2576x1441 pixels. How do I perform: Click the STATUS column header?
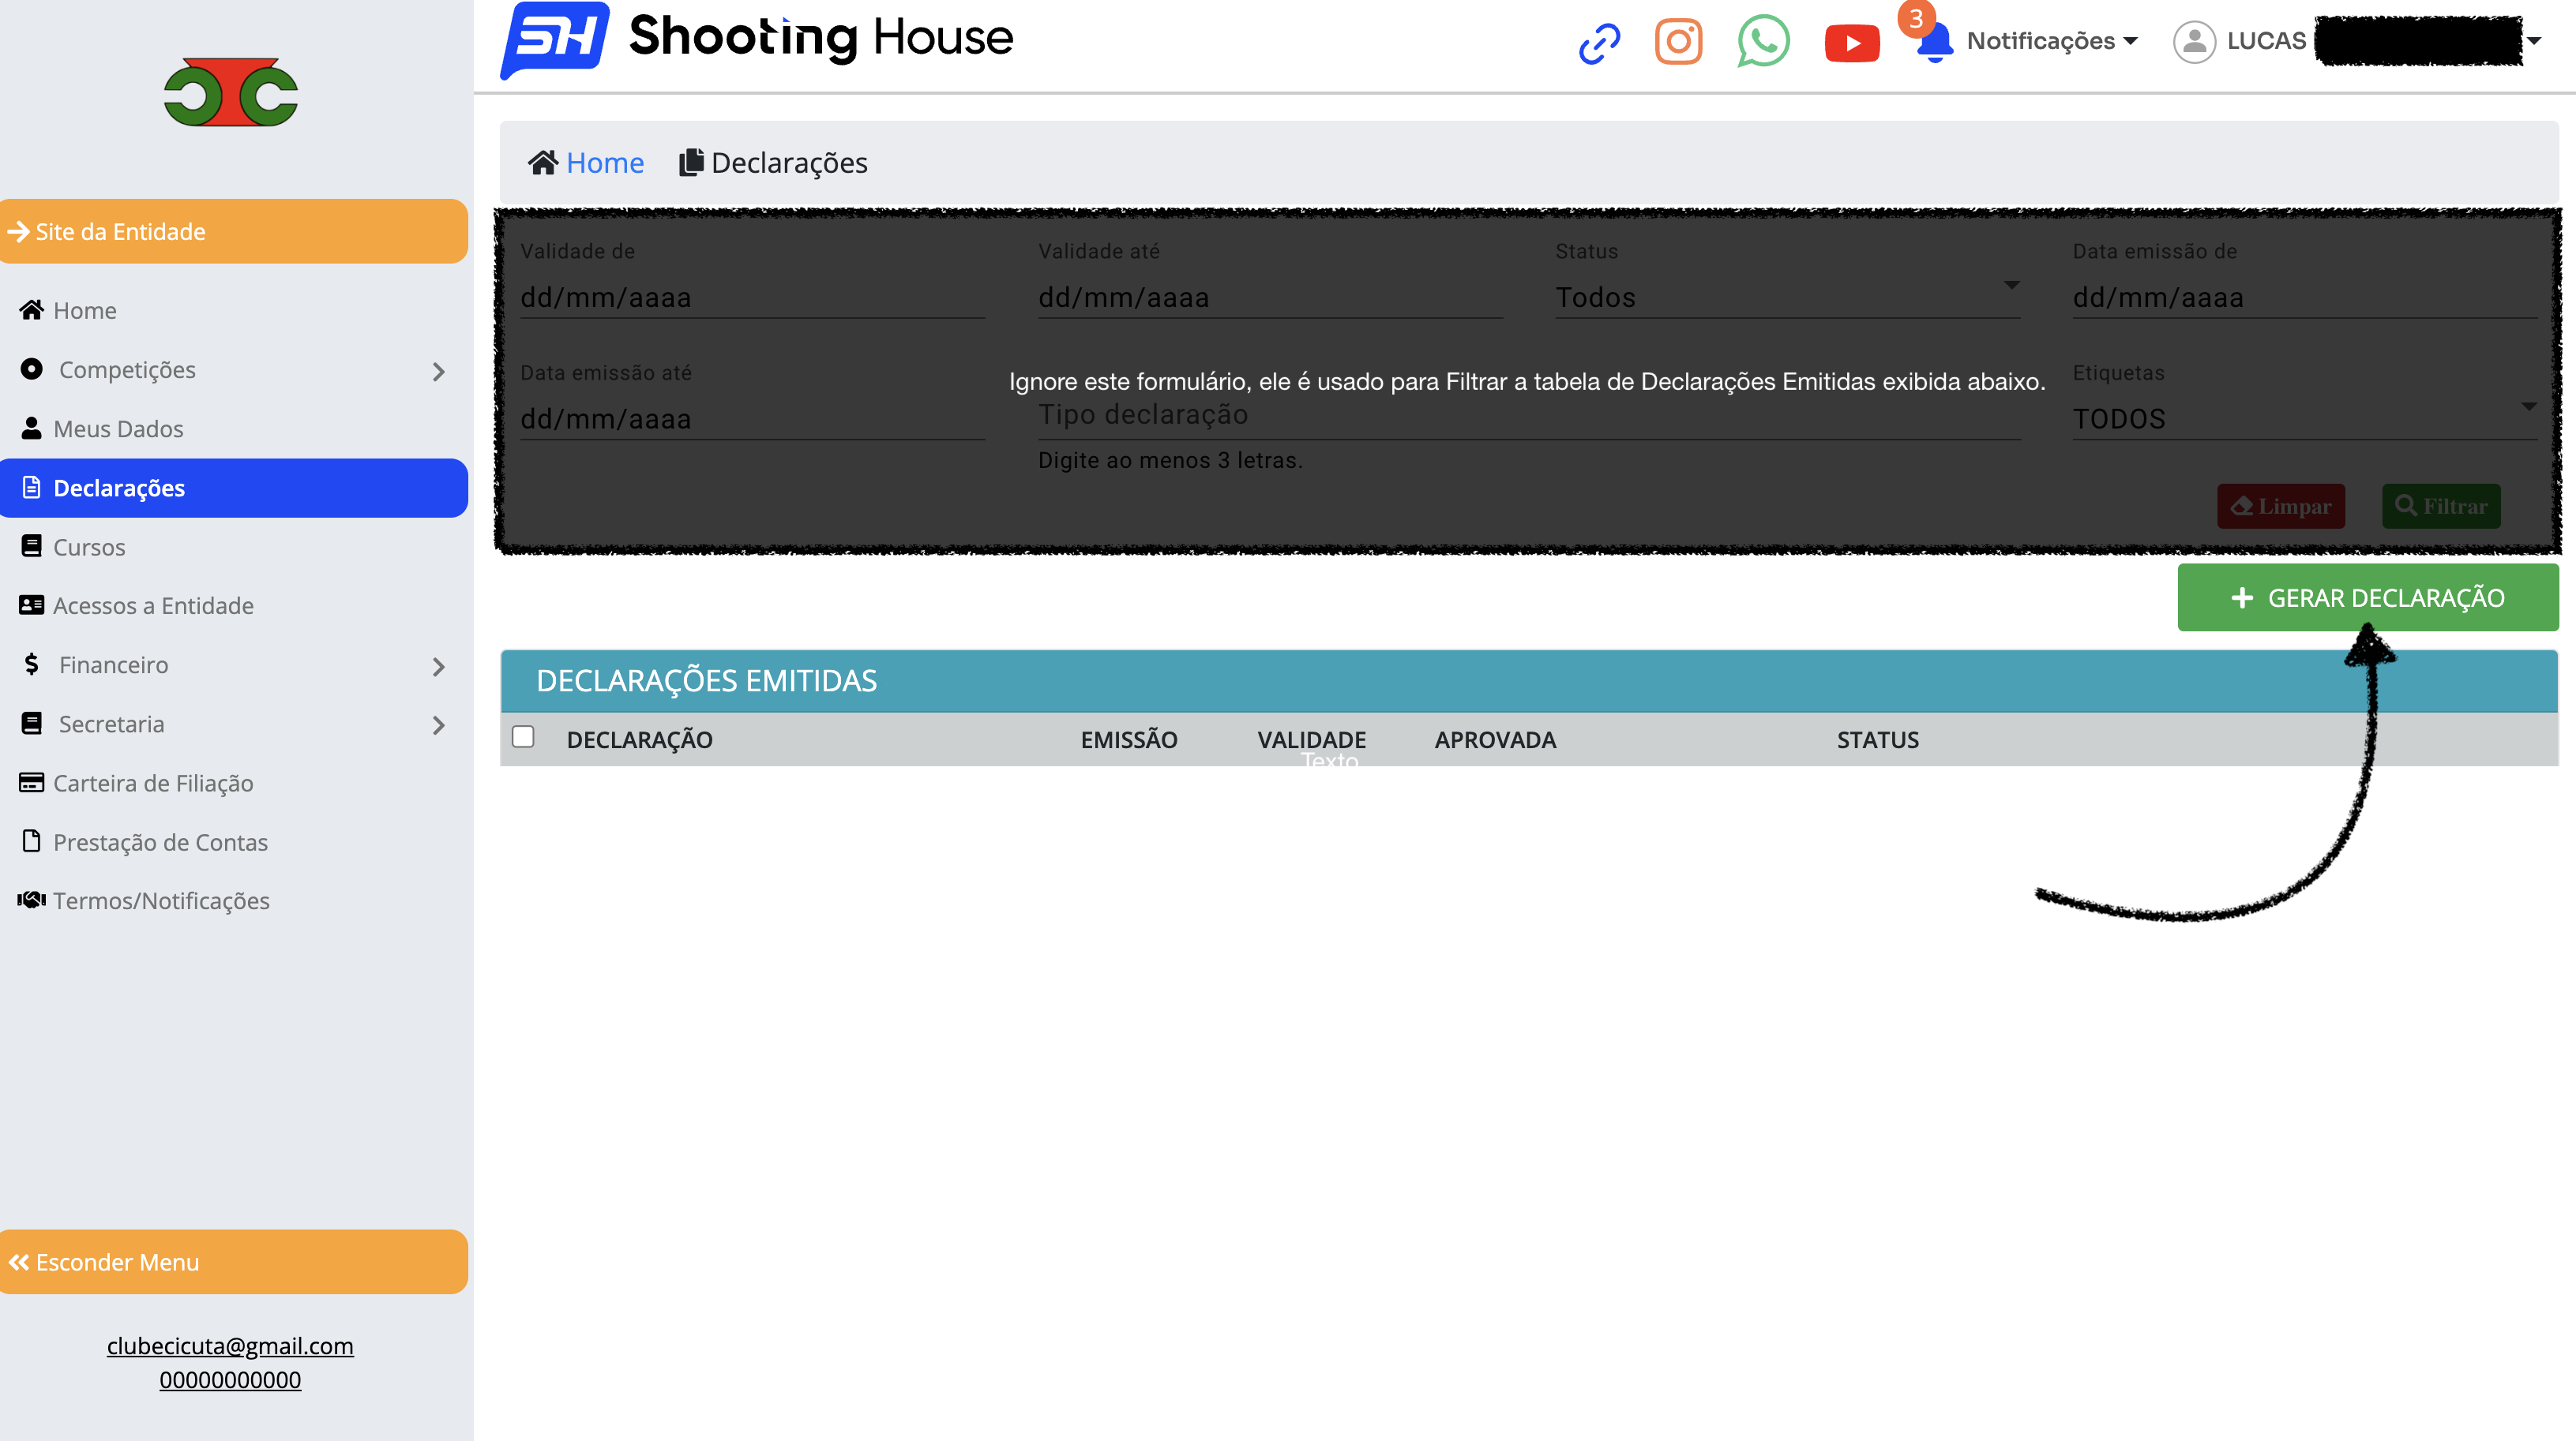point(1877,739)
